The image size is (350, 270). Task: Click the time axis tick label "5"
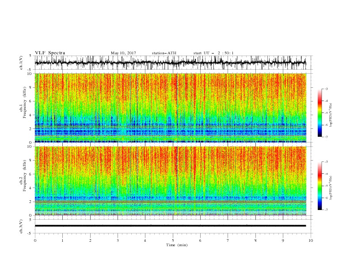click(173, 240)
